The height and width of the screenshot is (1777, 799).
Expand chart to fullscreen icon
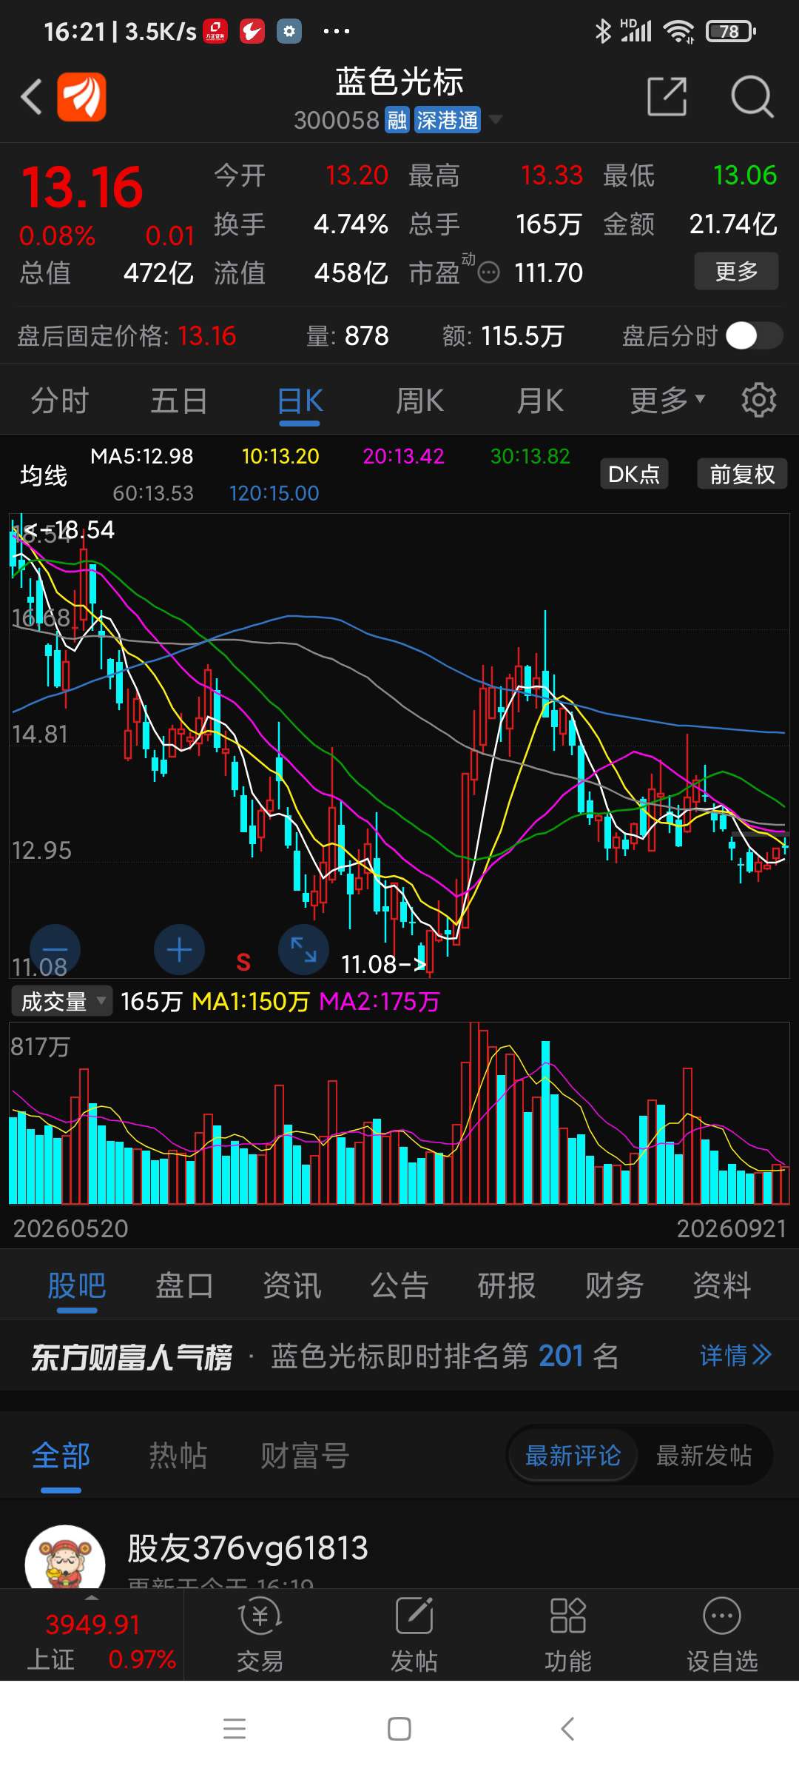[303, 949]
